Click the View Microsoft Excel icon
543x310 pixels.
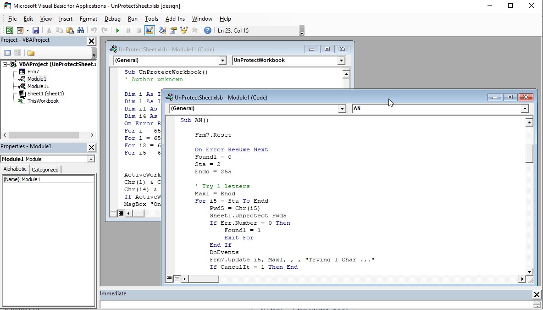click(9, 30)
